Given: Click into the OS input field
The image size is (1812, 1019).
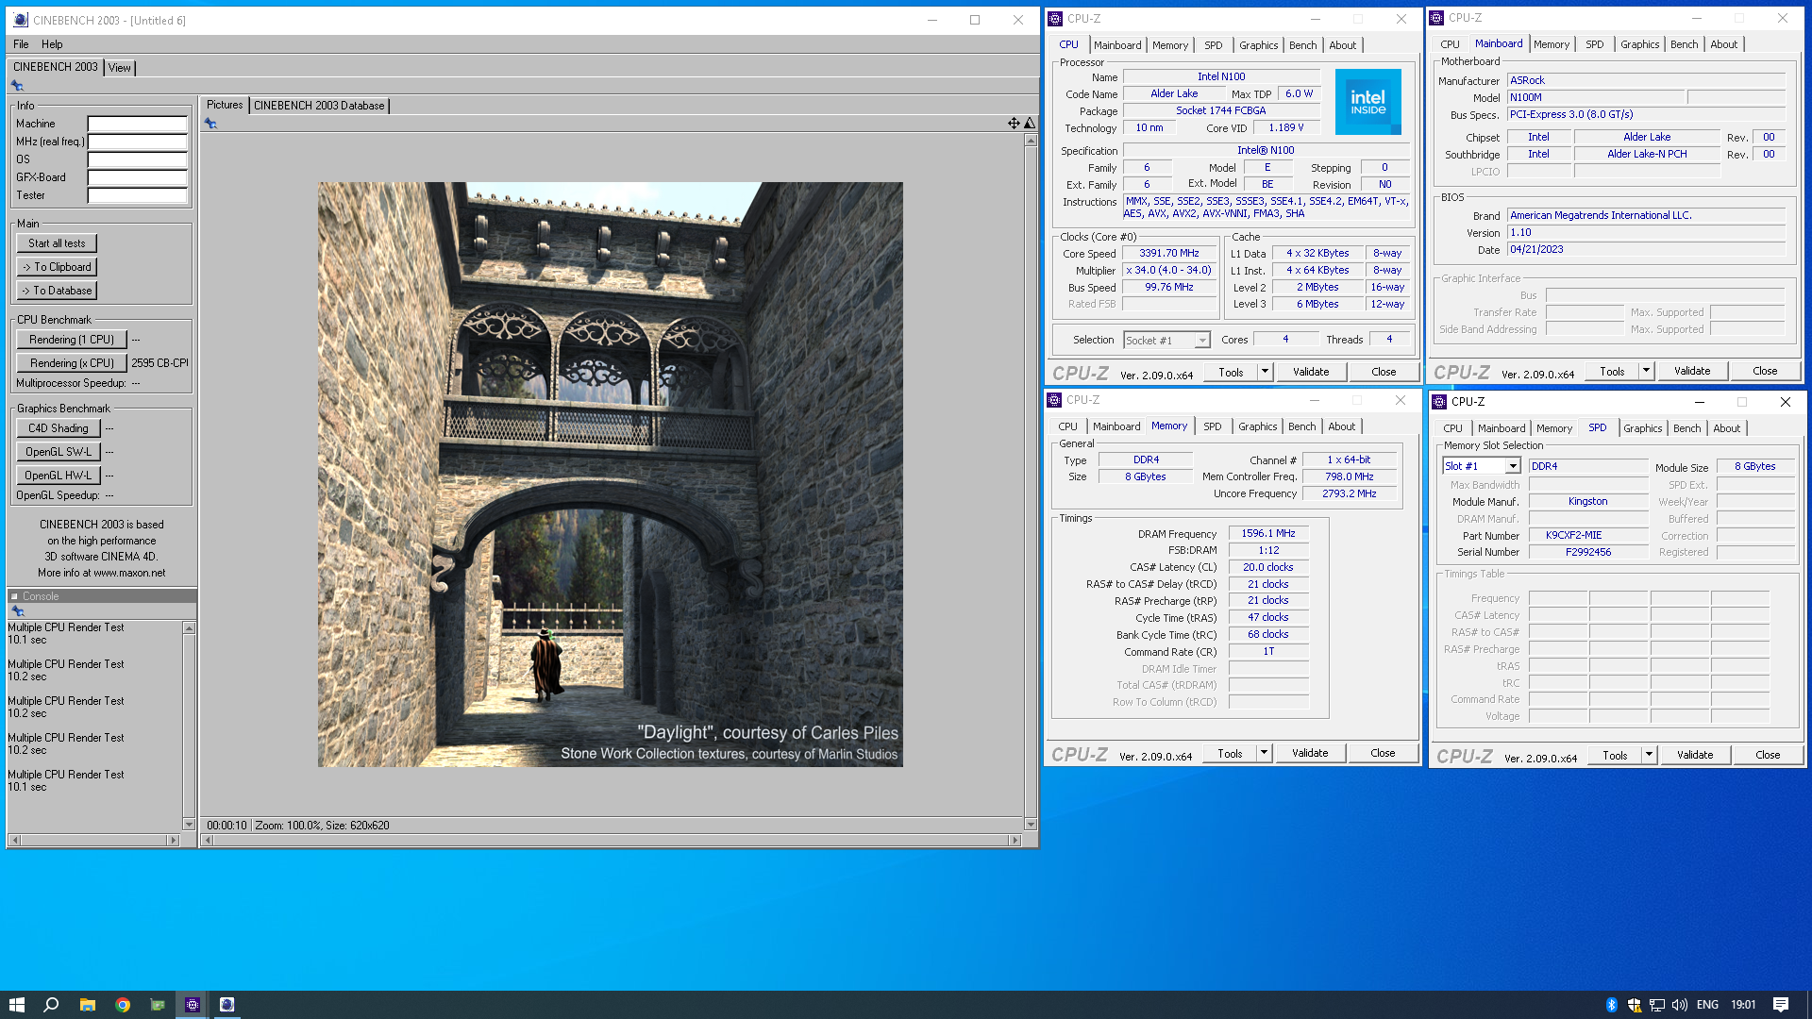Looking at the screenshot, I should pyautogui.click(x=138, y=159).
